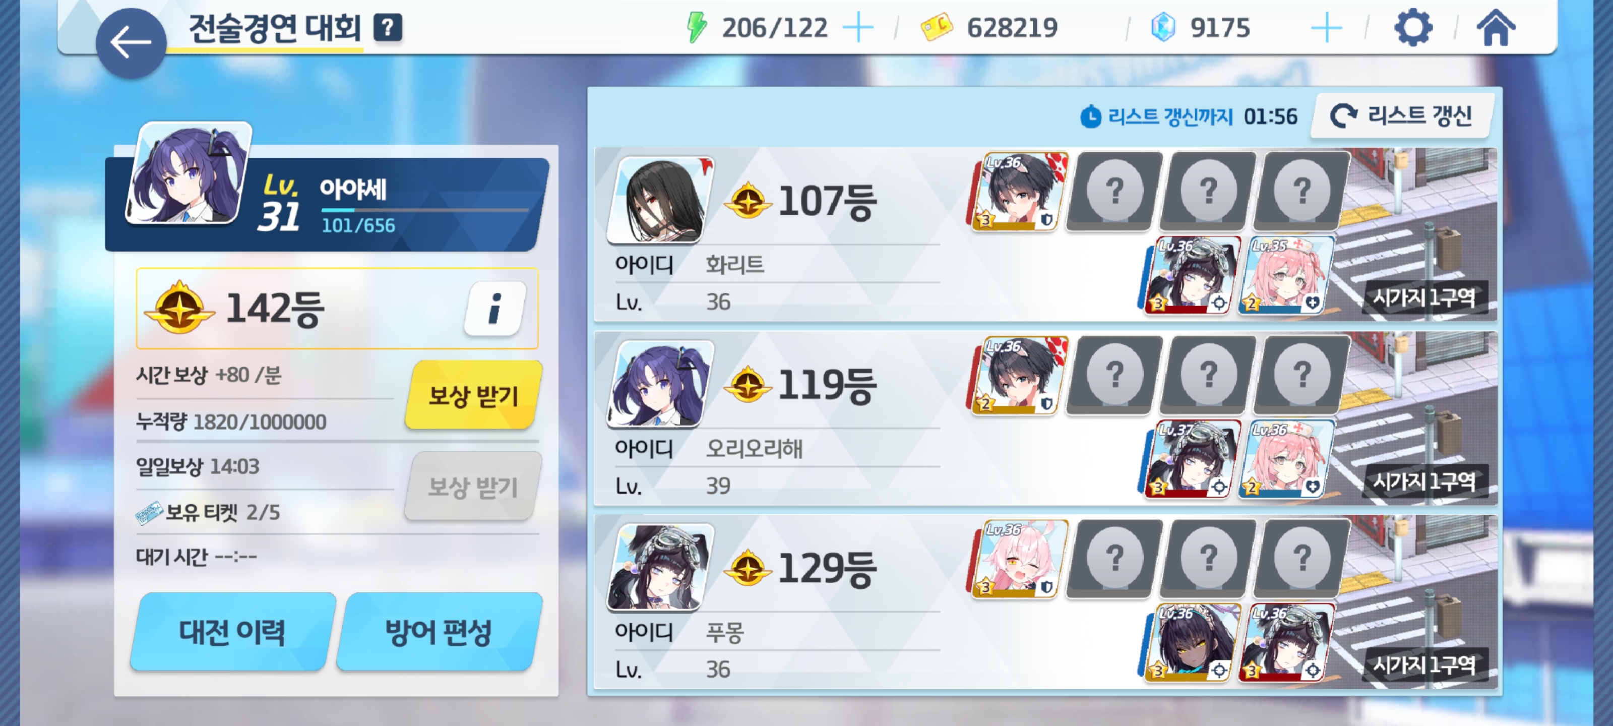The width and height of the screenshot is (1613, 726).
Task: Tap the back arrow button
Action: point(131,42)
